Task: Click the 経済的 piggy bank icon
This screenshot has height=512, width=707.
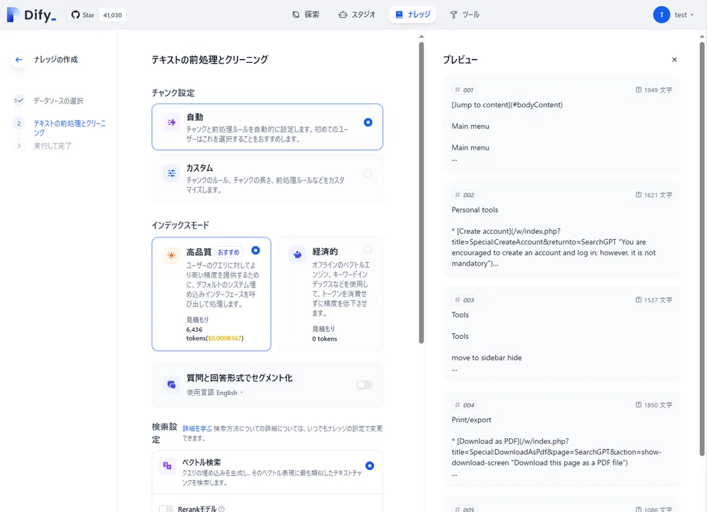Action: click(x=298, y=255)
